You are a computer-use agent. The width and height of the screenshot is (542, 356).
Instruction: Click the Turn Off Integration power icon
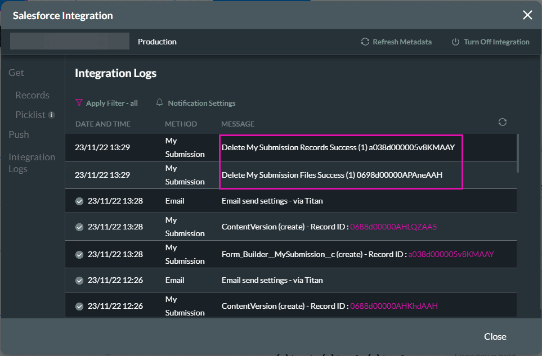[x=455, y=42]
